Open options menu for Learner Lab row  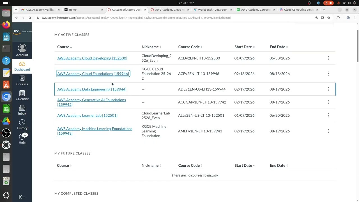point(328,115)
